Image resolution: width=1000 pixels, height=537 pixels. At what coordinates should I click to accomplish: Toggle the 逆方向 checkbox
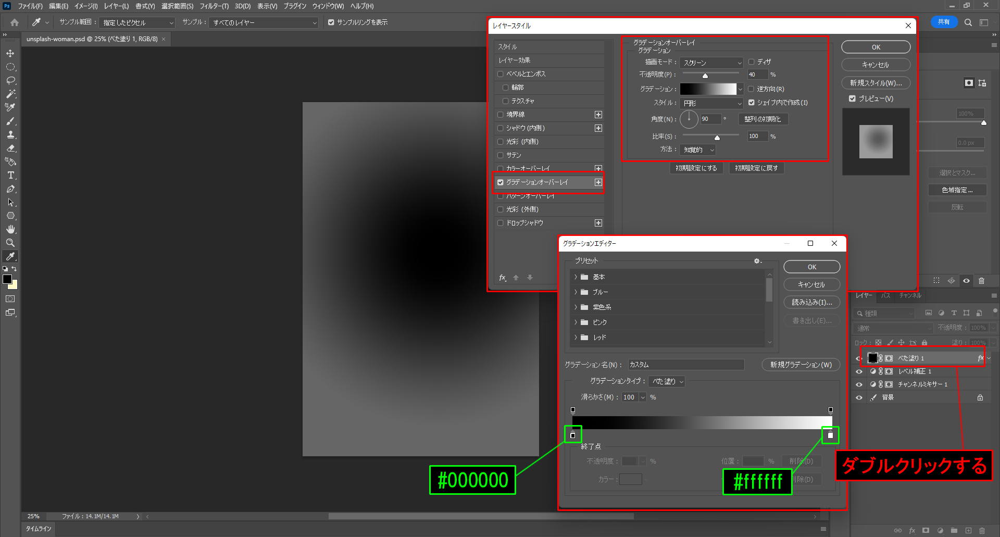pos(752,89)
